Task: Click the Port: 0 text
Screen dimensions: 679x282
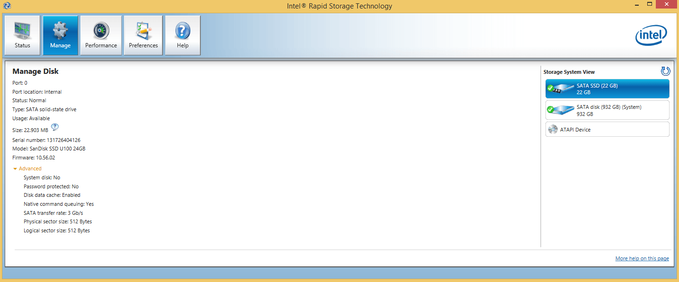Action: 20,83
